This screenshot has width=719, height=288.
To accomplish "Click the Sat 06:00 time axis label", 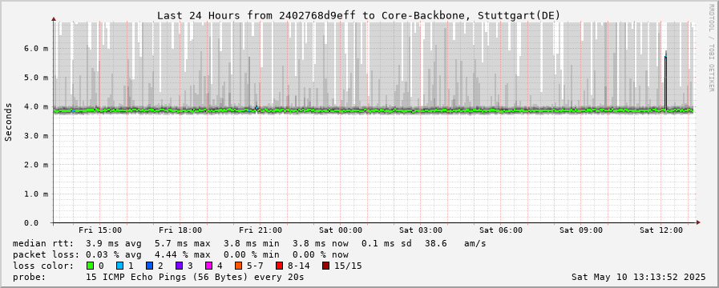I will (501, 230).
